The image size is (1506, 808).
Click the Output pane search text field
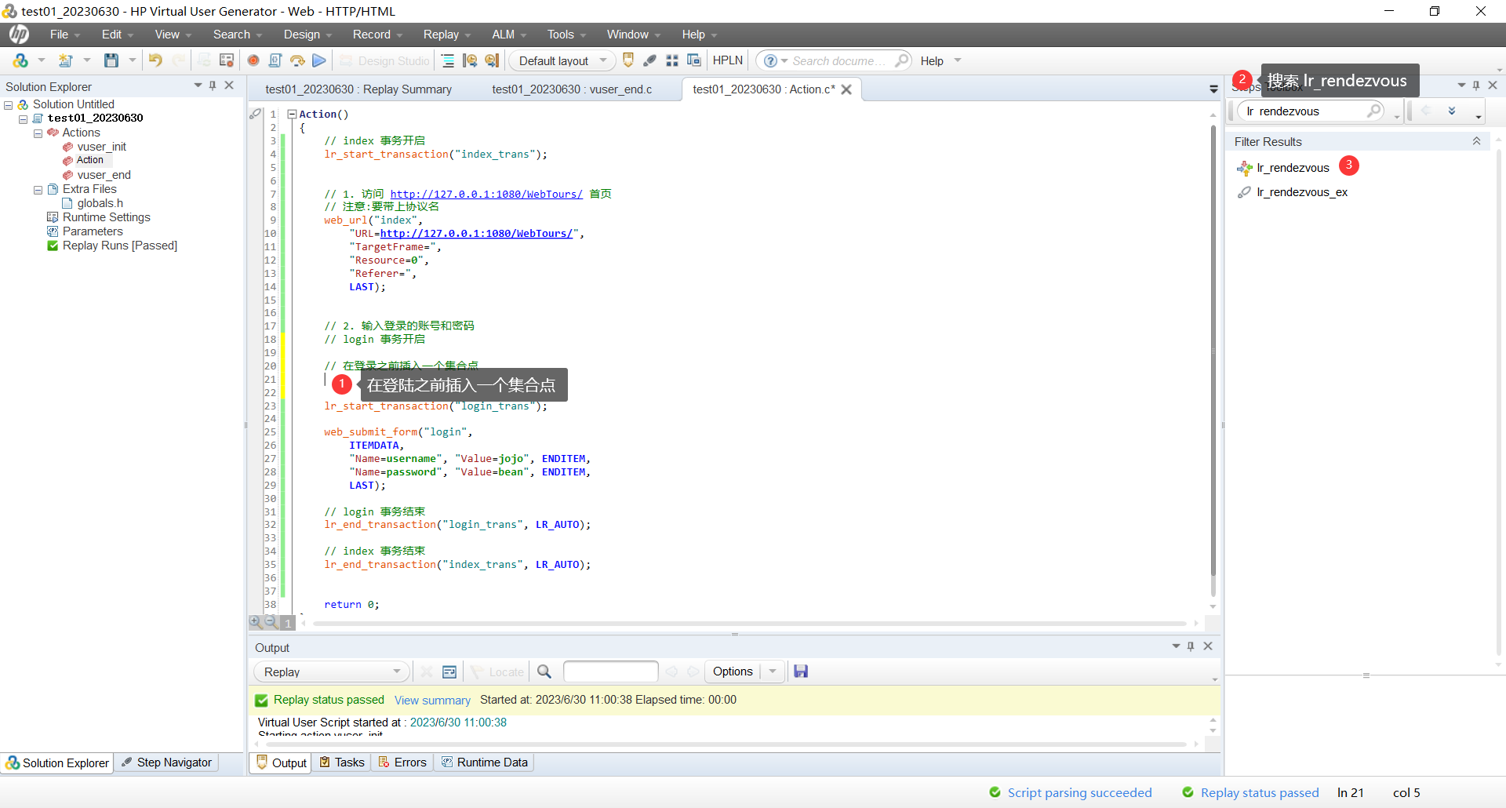[610, 672]
